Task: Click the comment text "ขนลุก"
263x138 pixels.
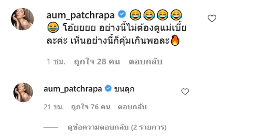Action: [124, 89]
